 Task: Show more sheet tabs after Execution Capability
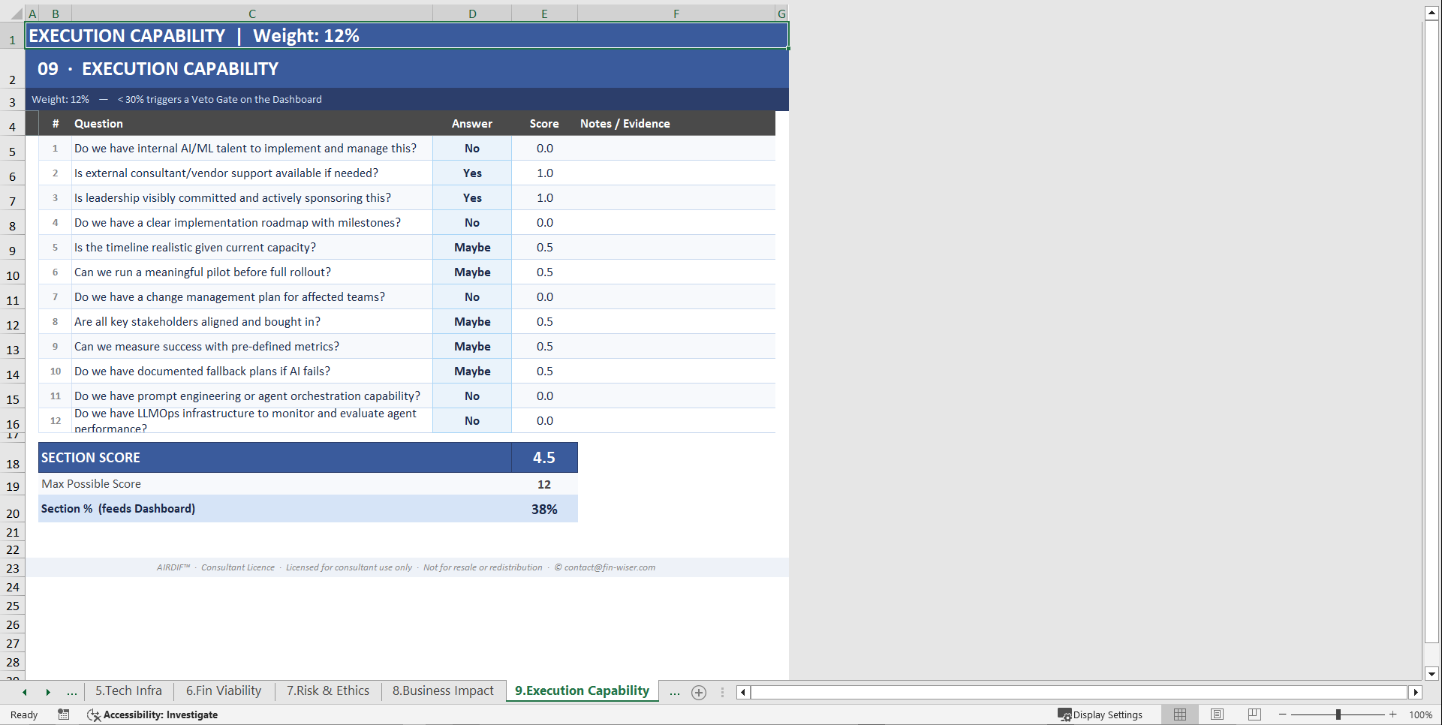click(675, 692)
